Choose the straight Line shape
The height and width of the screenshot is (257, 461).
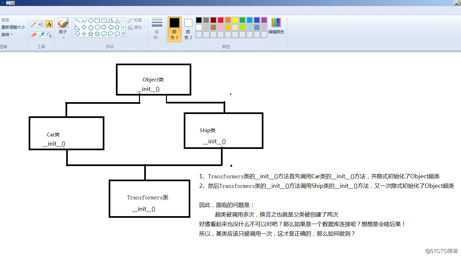(x=78, y=21)
